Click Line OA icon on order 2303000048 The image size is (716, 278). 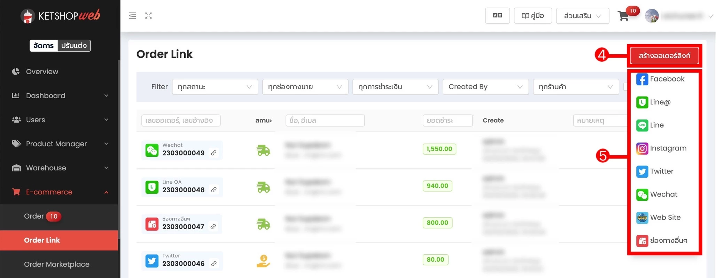[152, 187]
